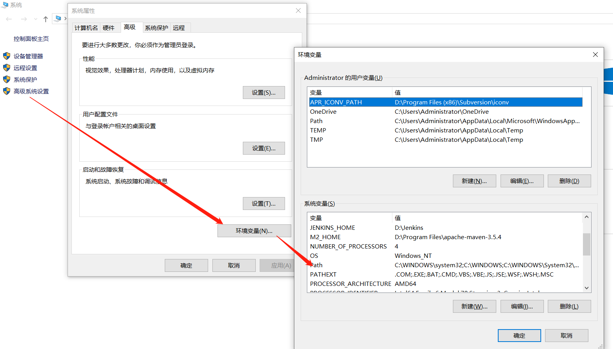Click the shield icon beside 设备管理器
The width and height of the screenshot is (613, 349).
pos(7,56)
